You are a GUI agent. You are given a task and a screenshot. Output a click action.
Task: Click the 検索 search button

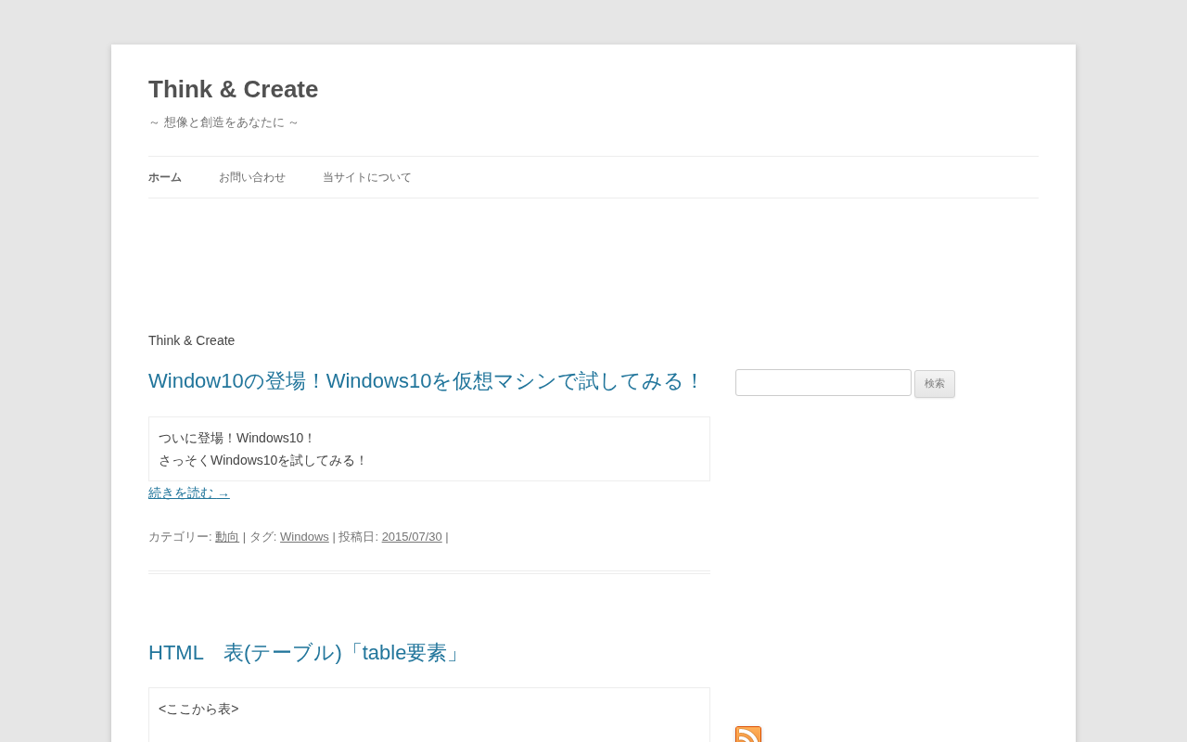pyautogui.click(x=935, y=384)
